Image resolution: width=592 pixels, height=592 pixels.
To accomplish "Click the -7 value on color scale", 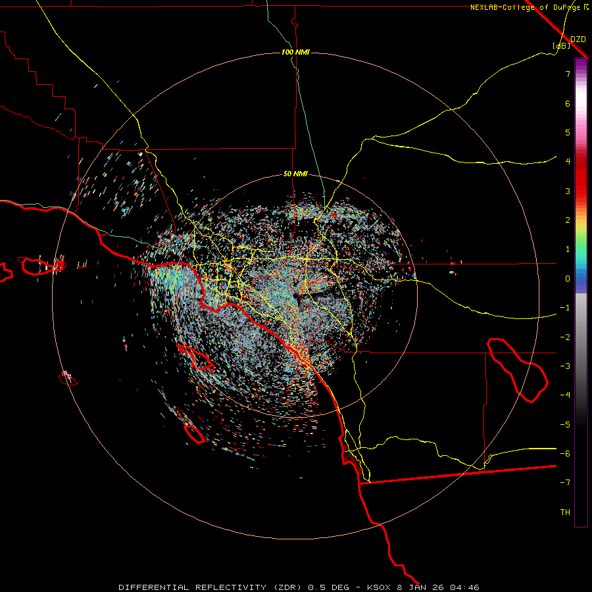I will click(x=565, y=483).
